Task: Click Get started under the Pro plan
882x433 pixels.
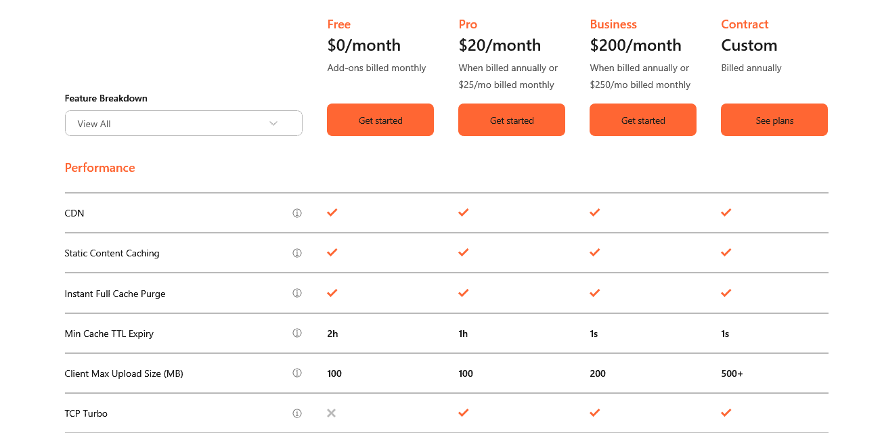Action: click(511, 120)
